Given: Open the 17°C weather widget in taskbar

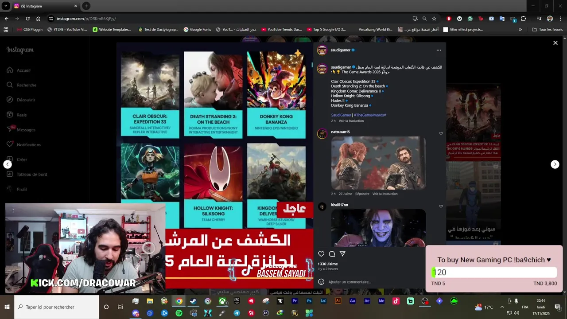Looking at the screenshot, I should (484, 307).
